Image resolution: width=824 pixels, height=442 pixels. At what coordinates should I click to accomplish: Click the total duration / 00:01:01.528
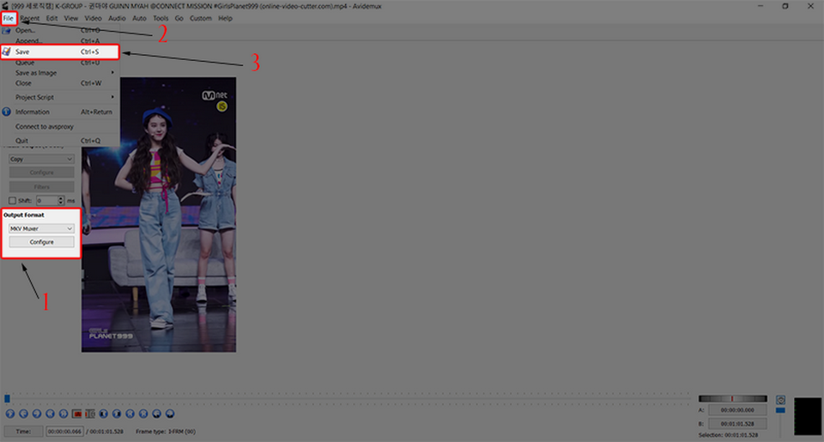[x=105, y=432]
